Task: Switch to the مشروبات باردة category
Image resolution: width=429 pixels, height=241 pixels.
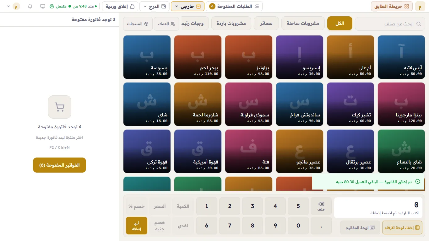Action: click(231, 24)
